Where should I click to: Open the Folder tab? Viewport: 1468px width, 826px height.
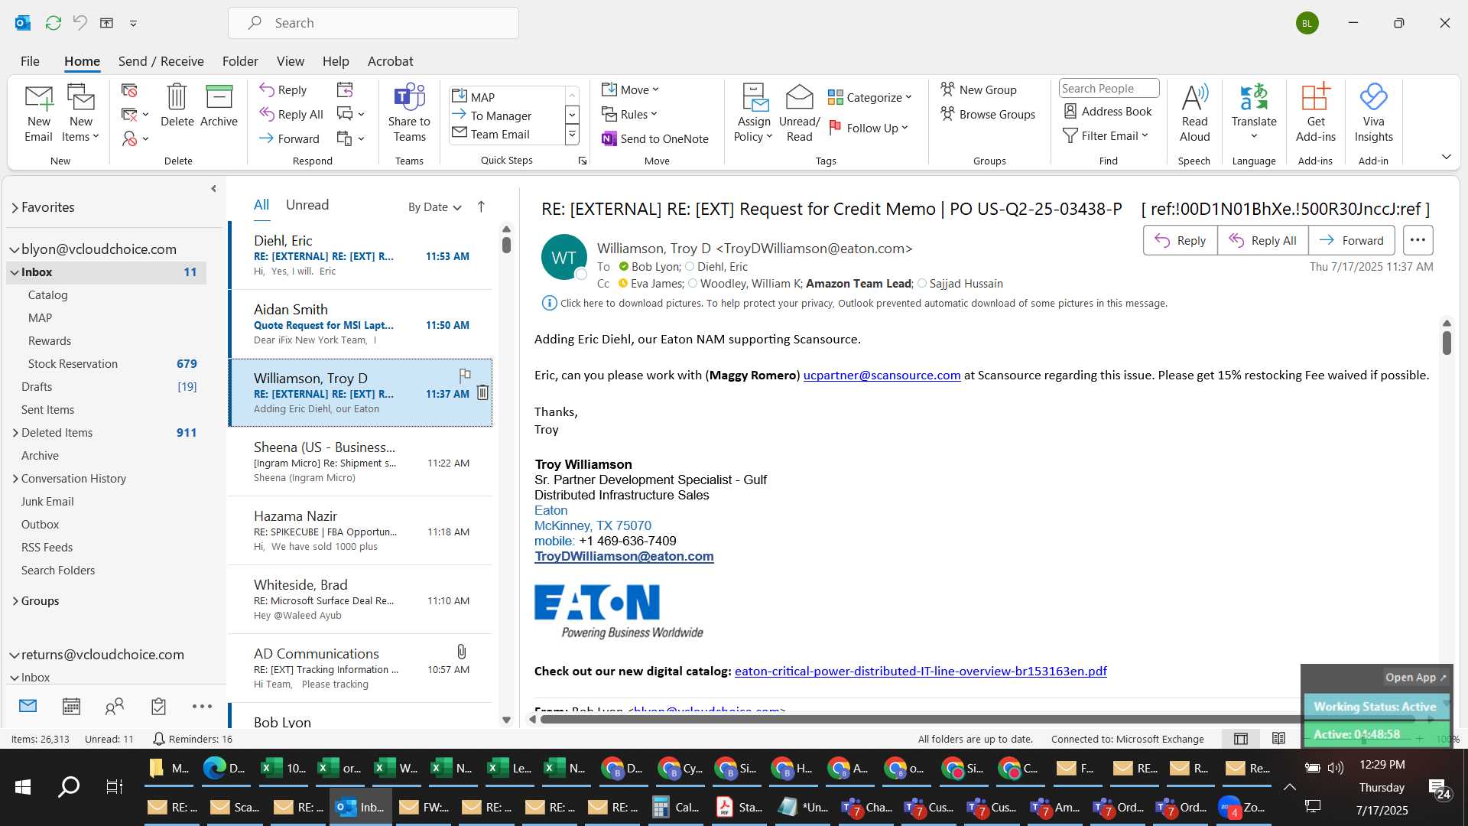click(240, 61)
